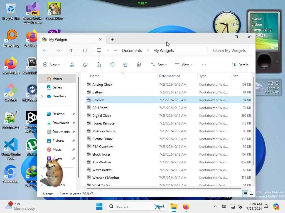
Task: Open Visual Studio Code desktop icon
Action: (x=11, y=149)
